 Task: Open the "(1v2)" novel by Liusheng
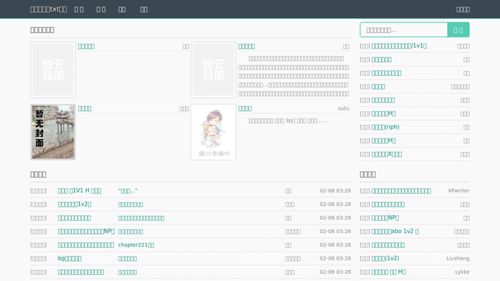pos(385,258)
